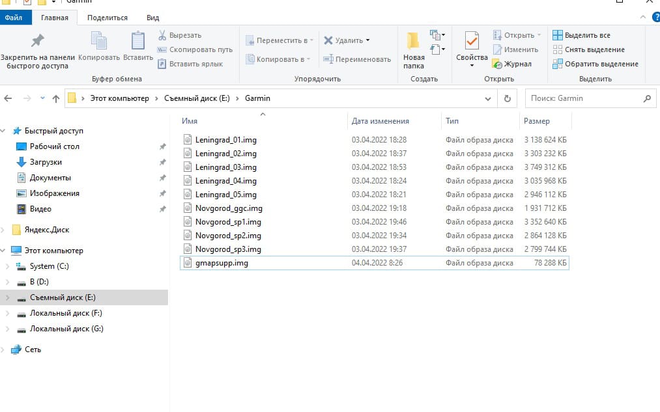Viewport: 660px width, 412px height.
Task: Click the Paste clipboard icon
Action: coord(137,42)
